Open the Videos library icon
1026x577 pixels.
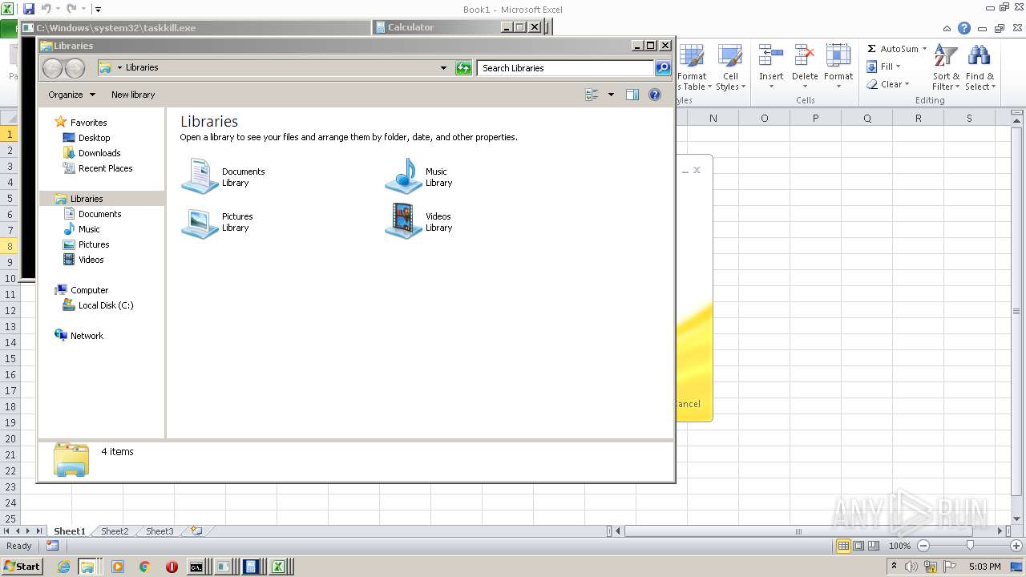403,222
